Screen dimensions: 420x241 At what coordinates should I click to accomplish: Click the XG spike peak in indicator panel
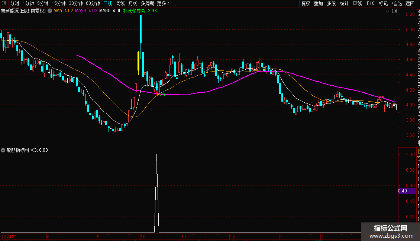(157, 155)
